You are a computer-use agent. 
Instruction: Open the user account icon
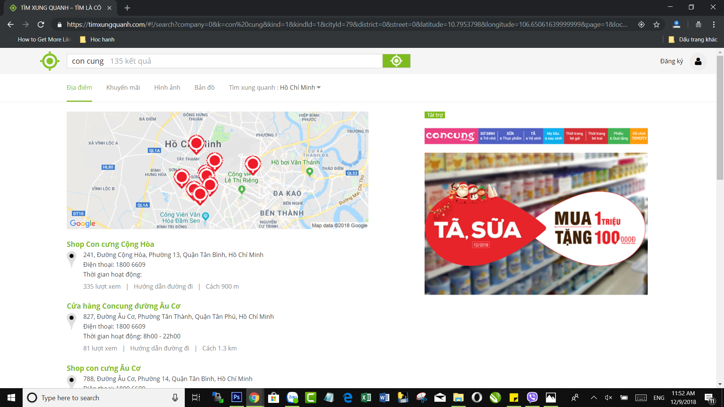click(x=698, y=61)
